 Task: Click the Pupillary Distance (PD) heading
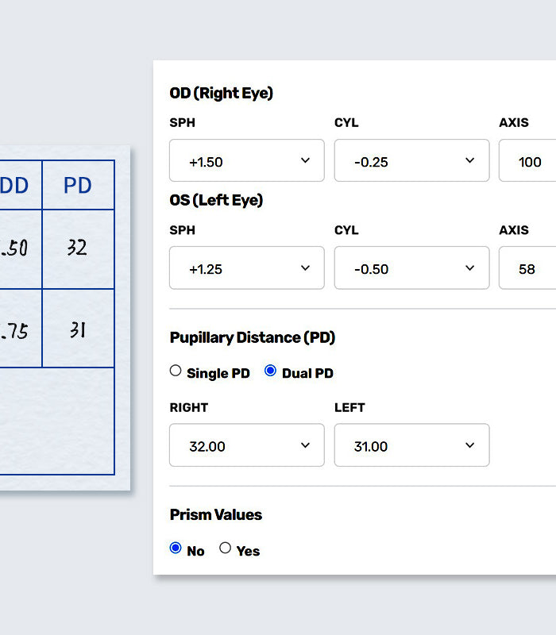253,337
